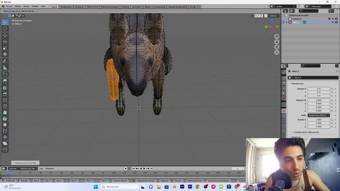Open the Options dropdown in viewport header

(x=274, y=15)
